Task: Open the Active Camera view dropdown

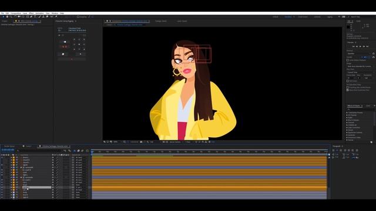Action: click(176, 142)
